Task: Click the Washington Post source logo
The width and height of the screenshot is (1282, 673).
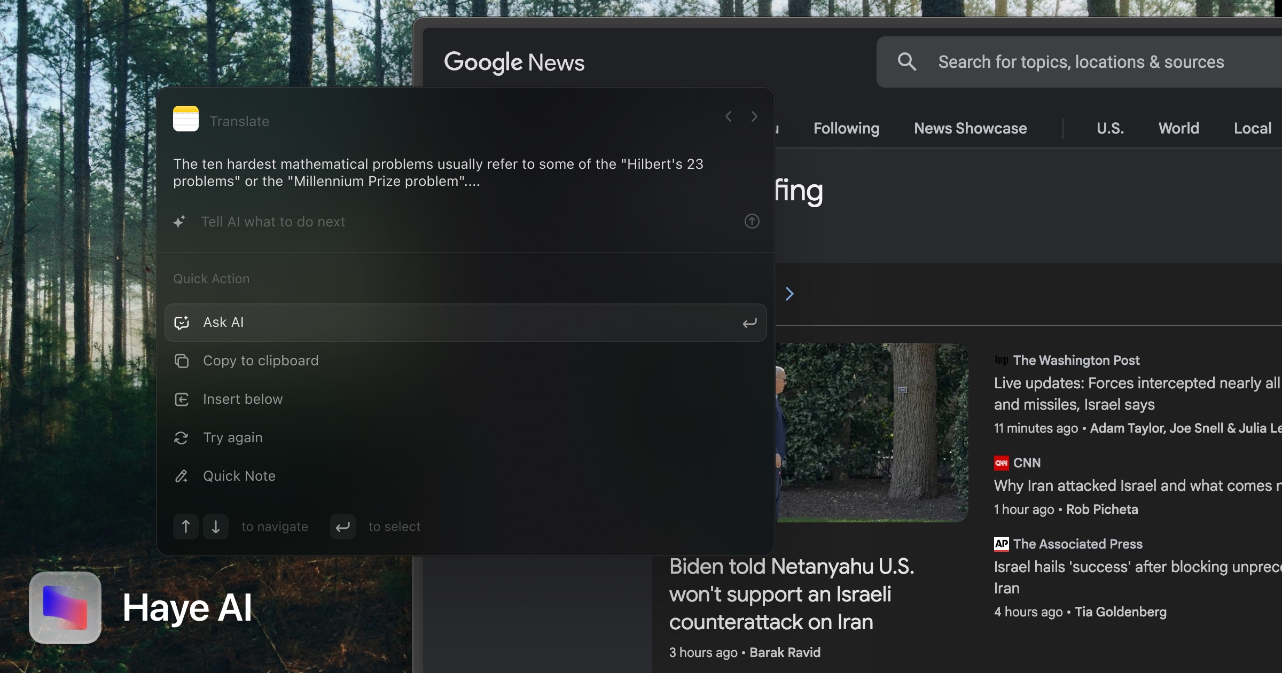Action: (1001, 360)
